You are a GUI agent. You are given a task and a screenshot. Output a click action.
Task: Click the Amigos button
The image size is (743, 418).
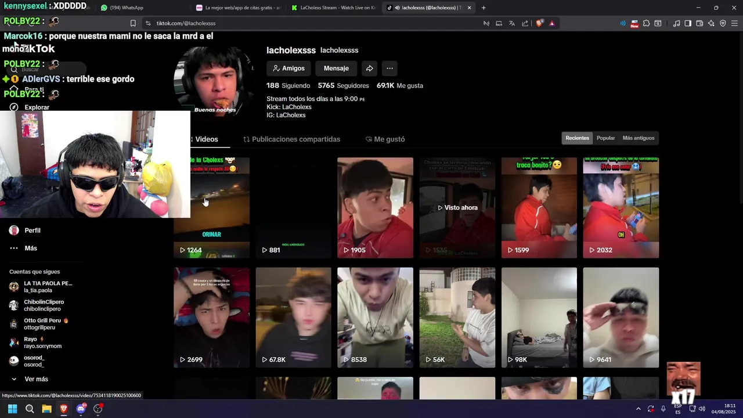point(288,69)
